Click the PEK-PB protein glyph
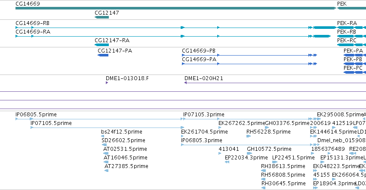Image resolution: width=366 pixels, height=190 pixels. 355,64
